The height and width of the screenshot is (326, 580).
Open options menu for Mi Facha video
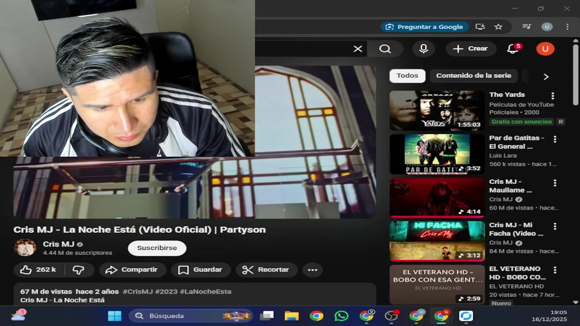pos(555,226)
